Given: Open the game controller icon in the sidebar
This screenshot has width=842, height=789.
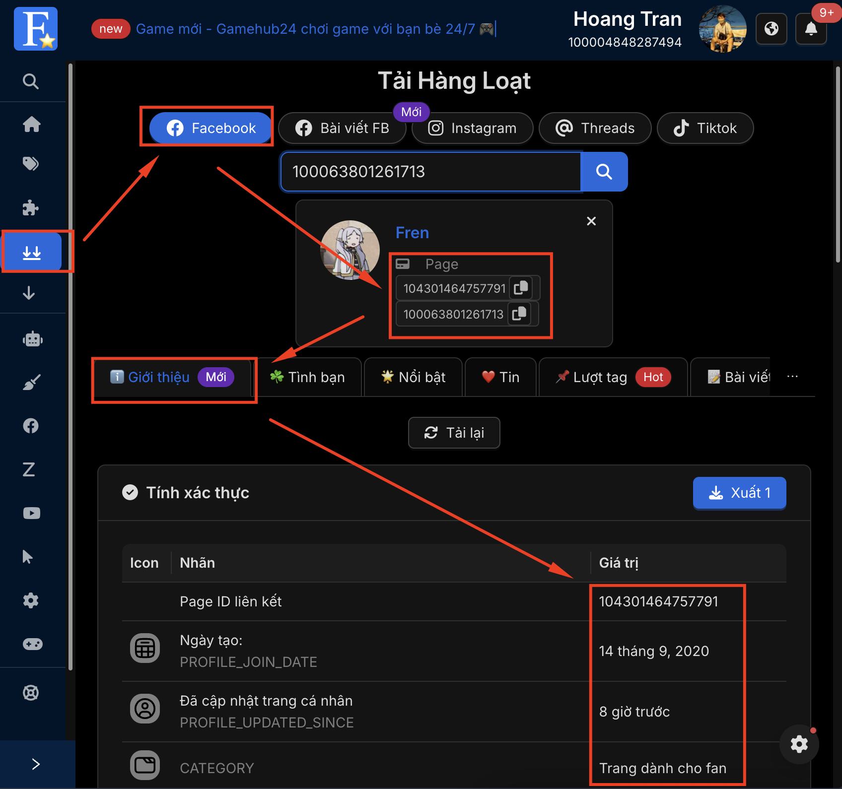Looking at the screenshot, I should pos(33,644).
